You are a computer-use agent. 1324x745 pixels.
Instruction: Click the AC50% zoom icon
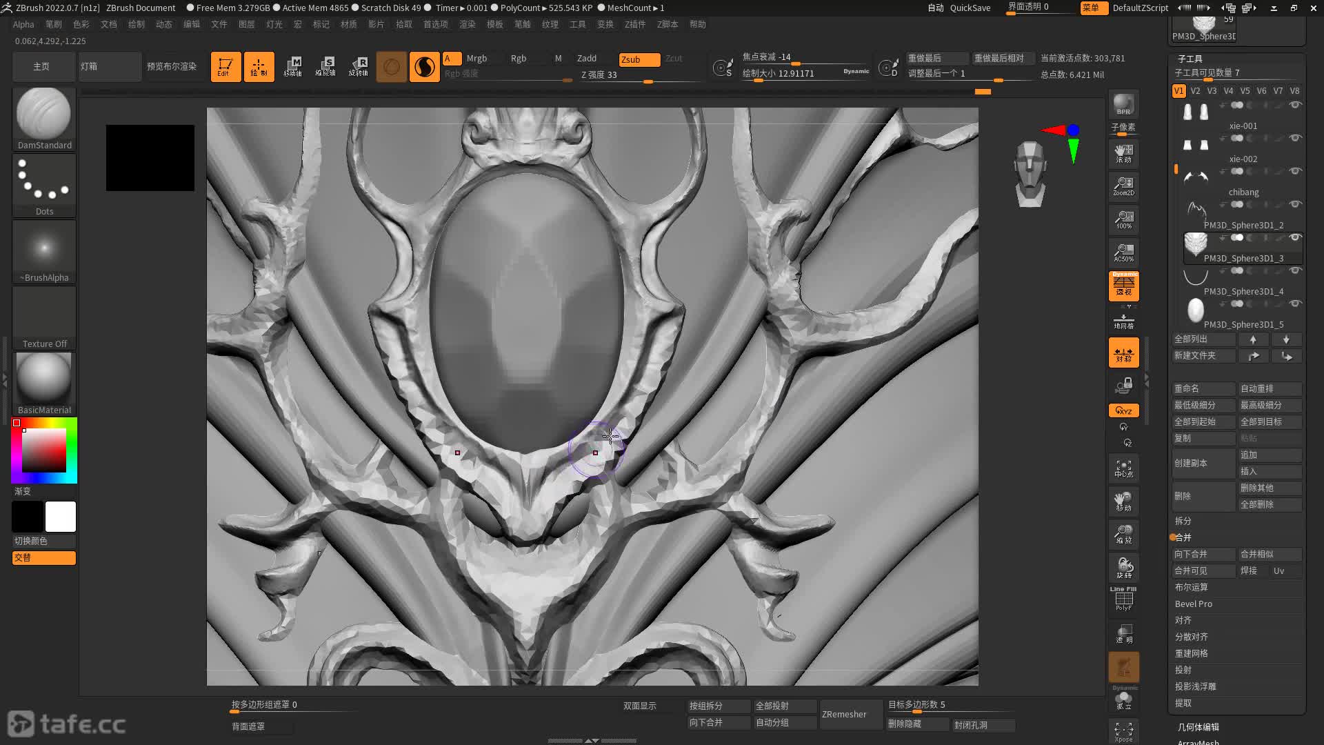(1123, 252)
